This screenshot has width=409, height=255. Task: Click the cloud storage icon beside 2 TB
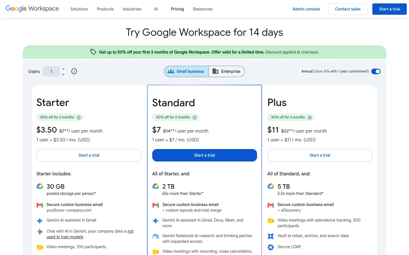click(156, 186)
